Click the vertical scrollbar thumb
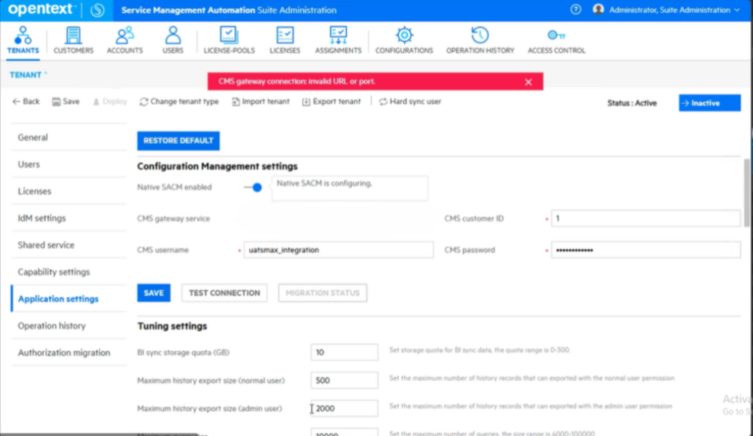 [746, 193]
